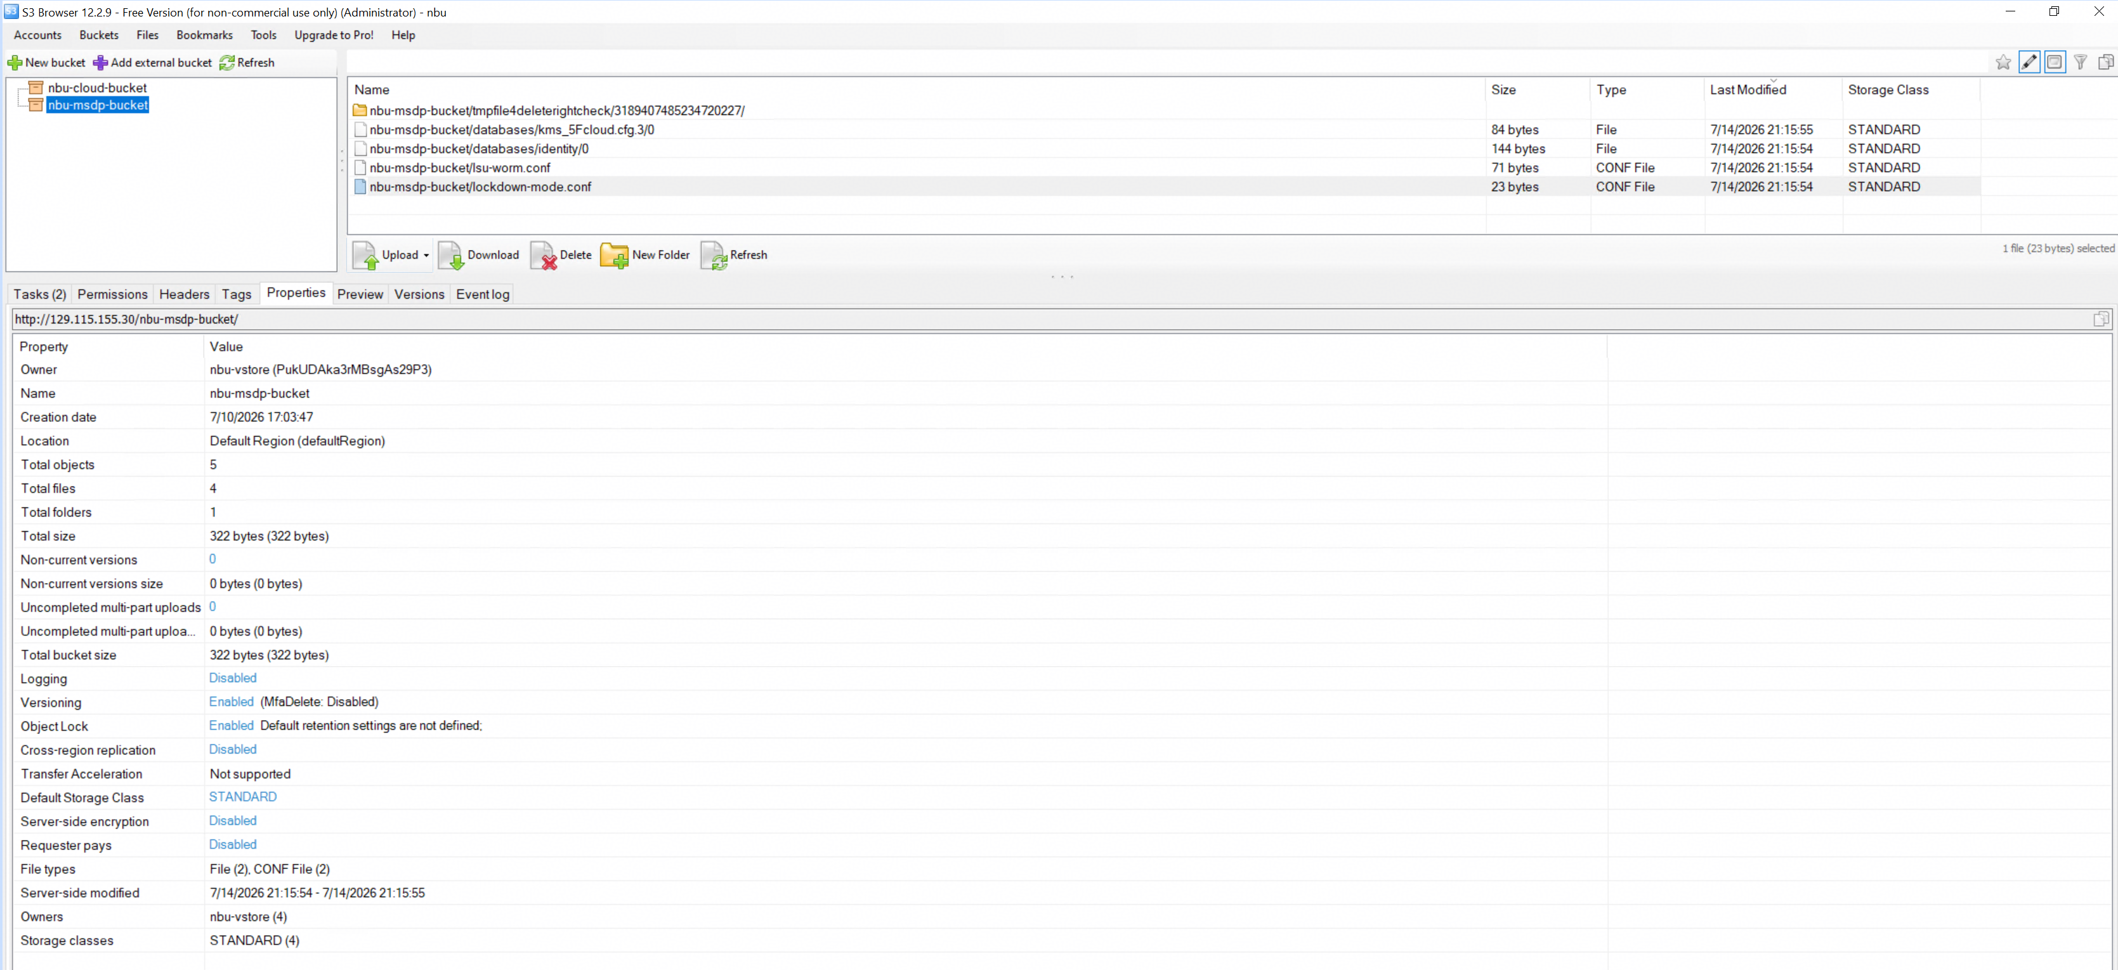2118x970 pixels.
Task: Click the copy icon next to the filter funnel
Action: pos(2106,62)
